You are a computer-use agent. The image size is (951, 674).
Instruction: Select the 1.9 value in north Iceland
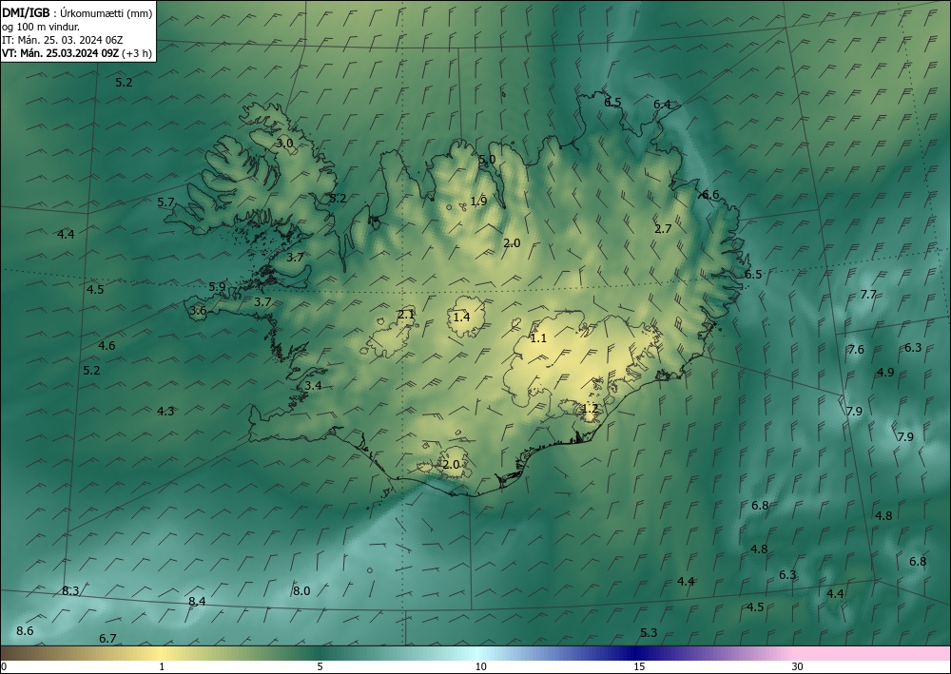click(x=478, y=202)
